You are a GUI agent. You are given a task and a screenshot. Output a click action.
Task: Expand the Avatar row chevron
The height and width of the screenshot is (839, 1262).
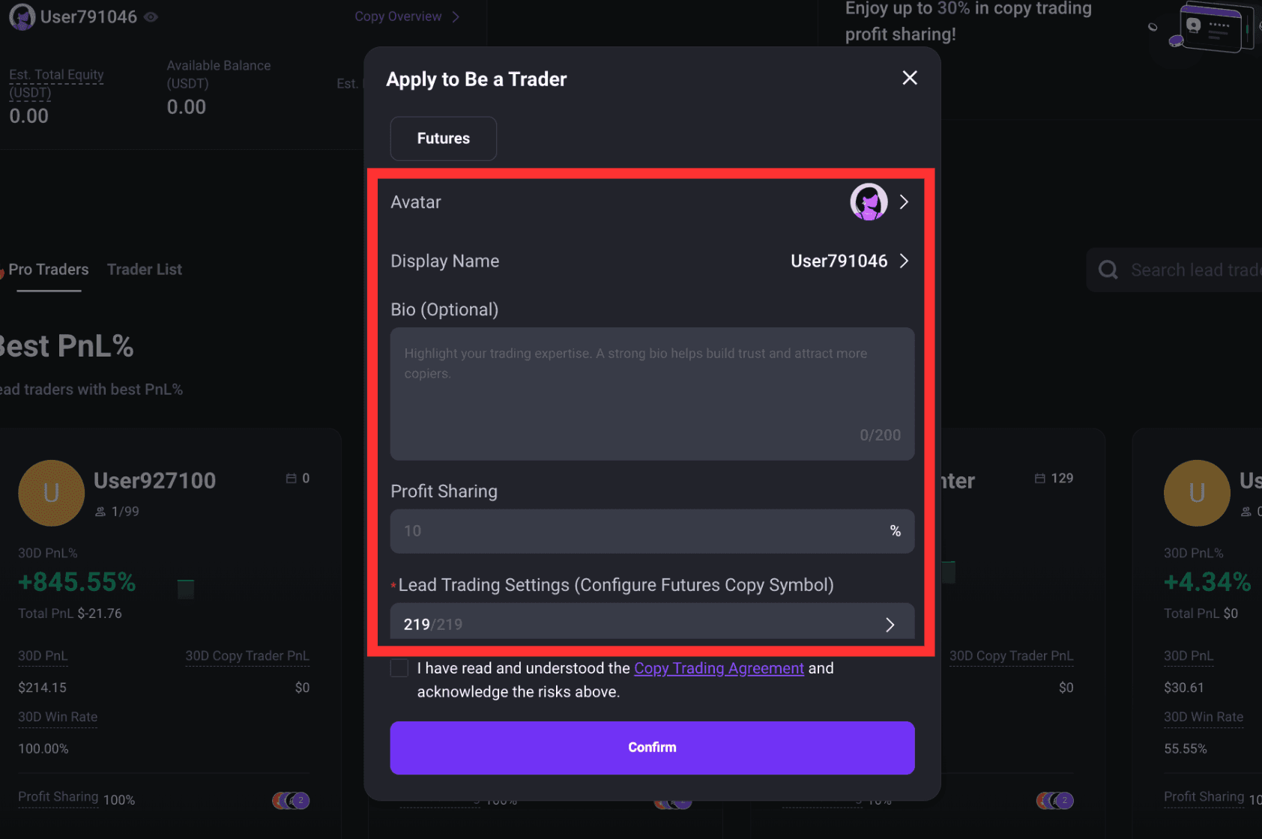pyautogui.click(x=904, y=202)
